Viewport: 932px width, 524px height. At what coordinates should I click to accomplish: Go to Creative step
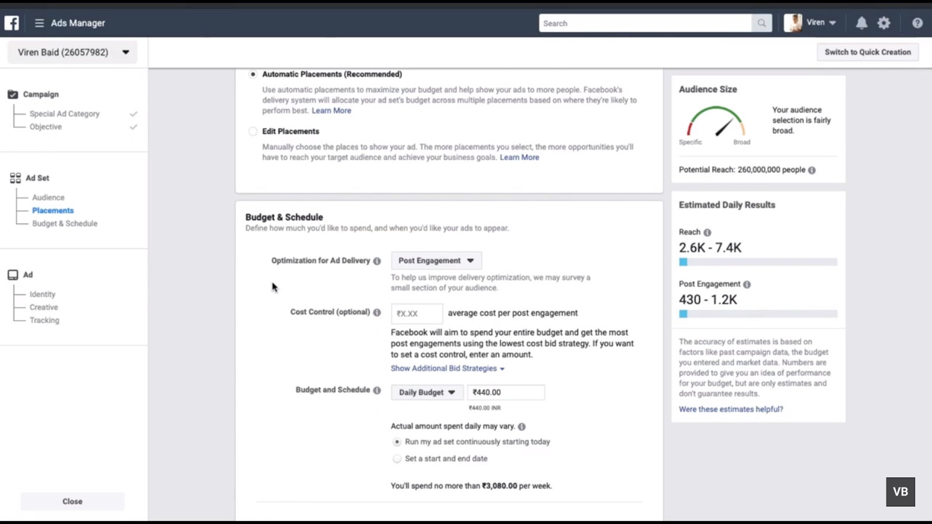[x=44, y=307]
